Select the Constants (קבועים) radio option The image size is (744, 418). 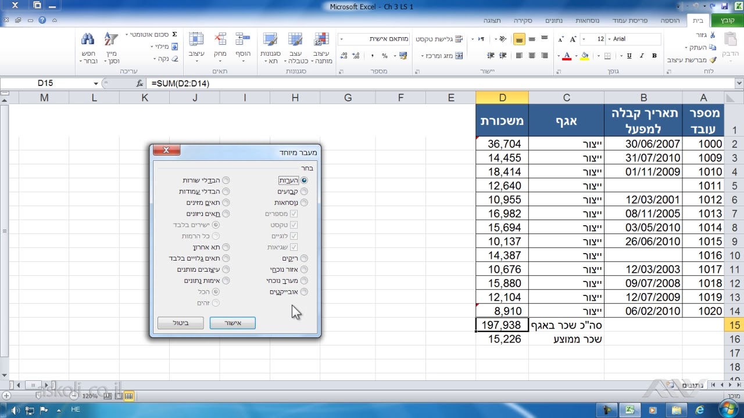point(304,192)
